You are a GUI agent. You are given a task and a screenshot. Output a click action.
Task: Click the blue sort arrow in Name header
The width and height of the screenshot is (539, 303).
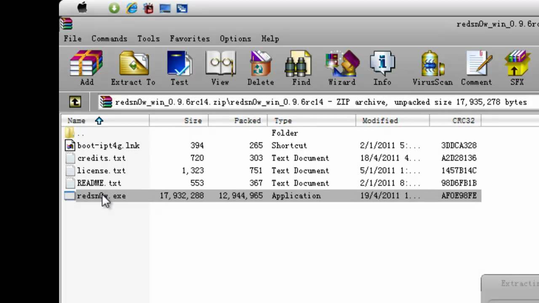tap(99, 121)
